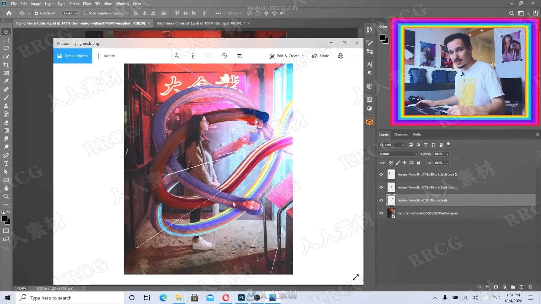
Task: Expand Photos image to fullscreen
Action: click(x=356, y=277)
